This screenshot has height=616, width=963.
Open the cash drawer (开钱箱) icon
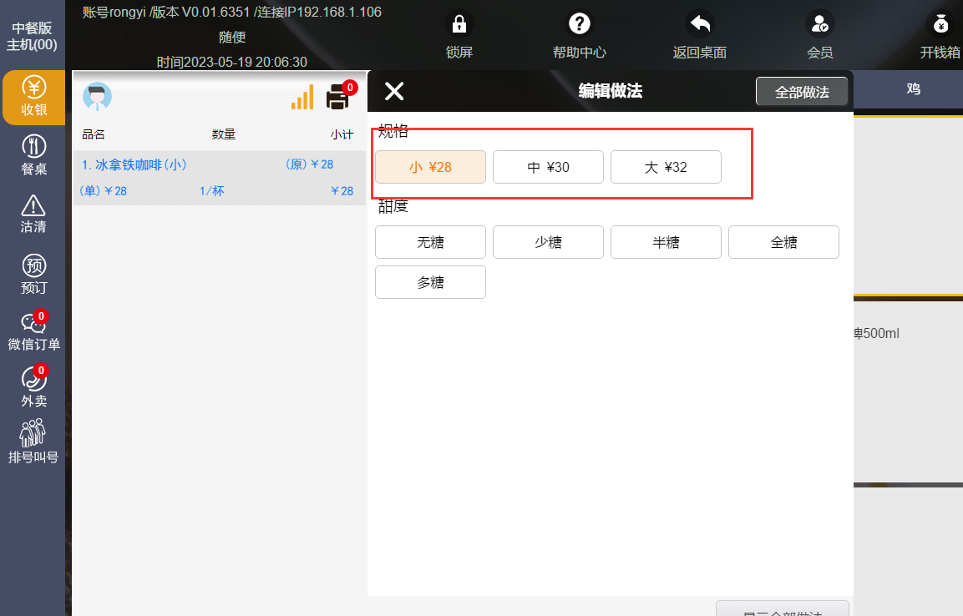(x=940, y=23)
